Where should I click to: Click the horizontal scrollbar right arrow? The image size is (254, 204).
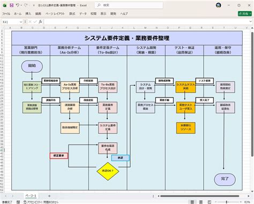(249, 196)
